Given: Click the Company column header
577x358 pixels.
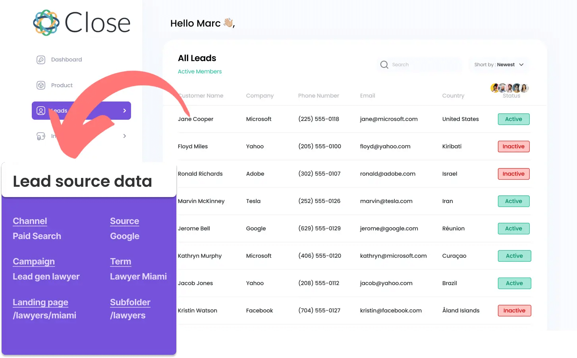Looking at the screenshot, I should 260,96.
